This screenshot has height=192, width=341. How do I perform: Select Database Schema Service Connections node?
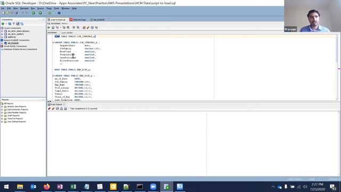(x=20, y=50)
